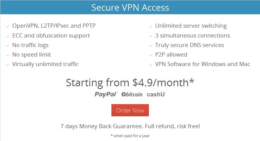Click the bitcoin payment logo

pos(132,94)
